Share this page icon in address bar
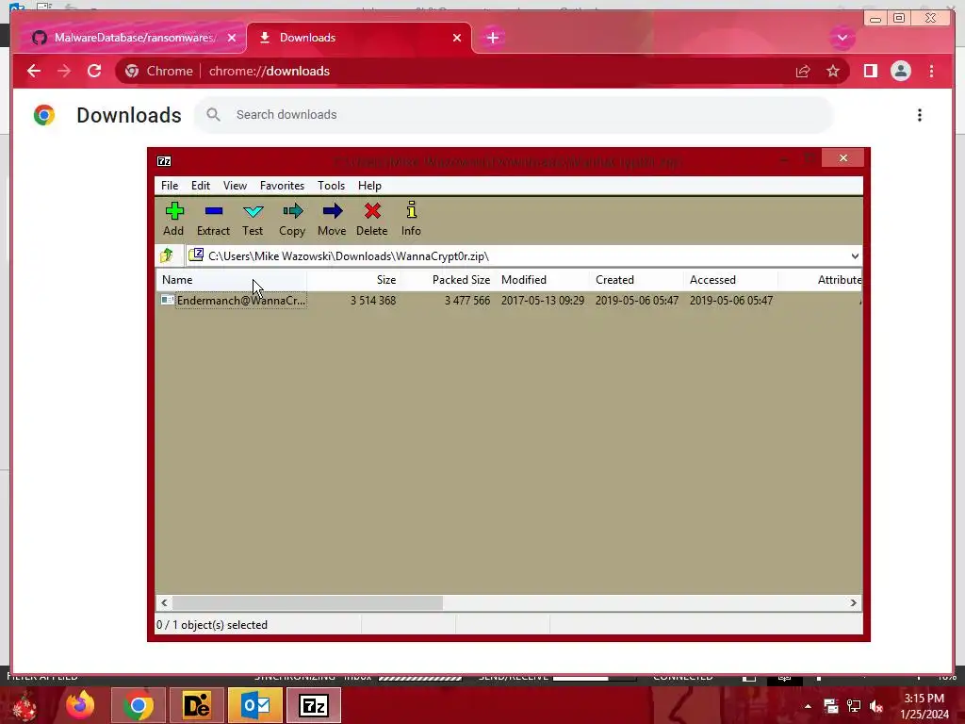The image size is (965, 724). tap(803, 72)
